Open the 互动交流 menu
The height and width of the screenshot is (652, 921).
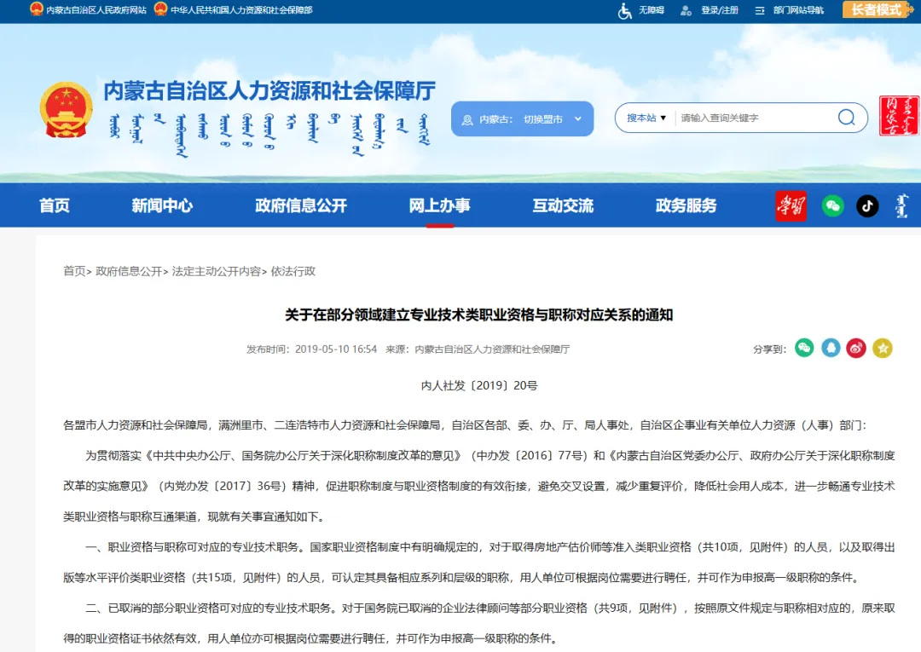pyautogui.click(x=563, y=205)
